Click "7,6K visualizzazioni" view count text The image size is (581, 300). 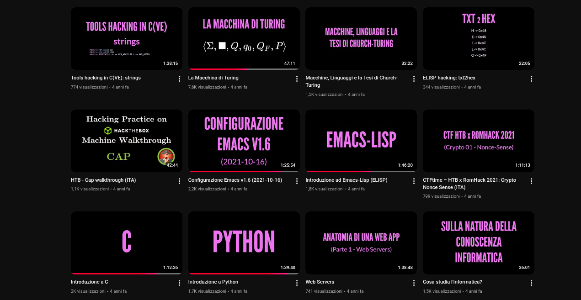[207, 87]
